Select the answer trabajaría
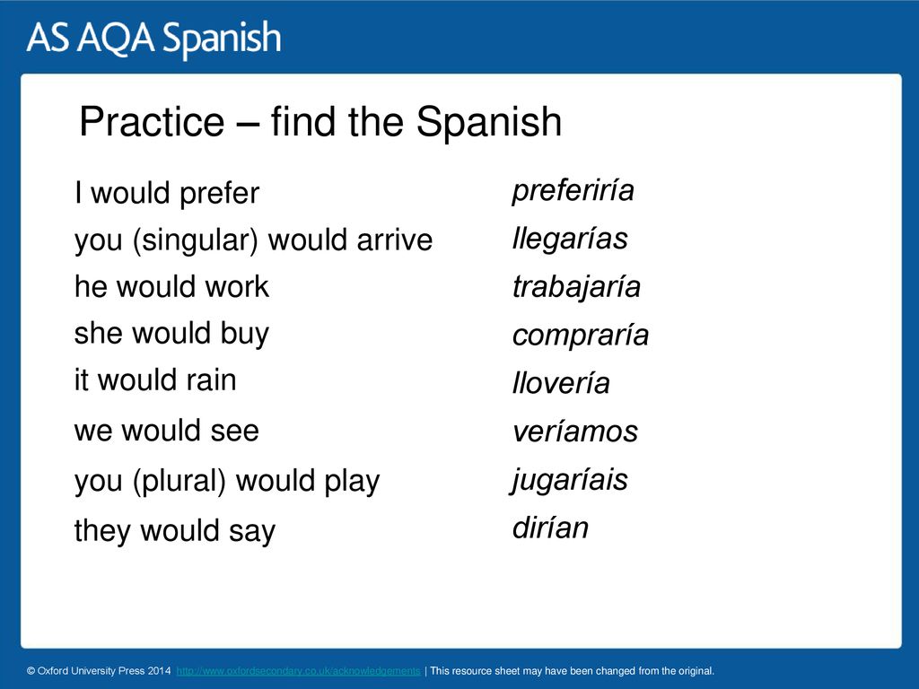Screen dimensions: 919x689 pos(576,288)
